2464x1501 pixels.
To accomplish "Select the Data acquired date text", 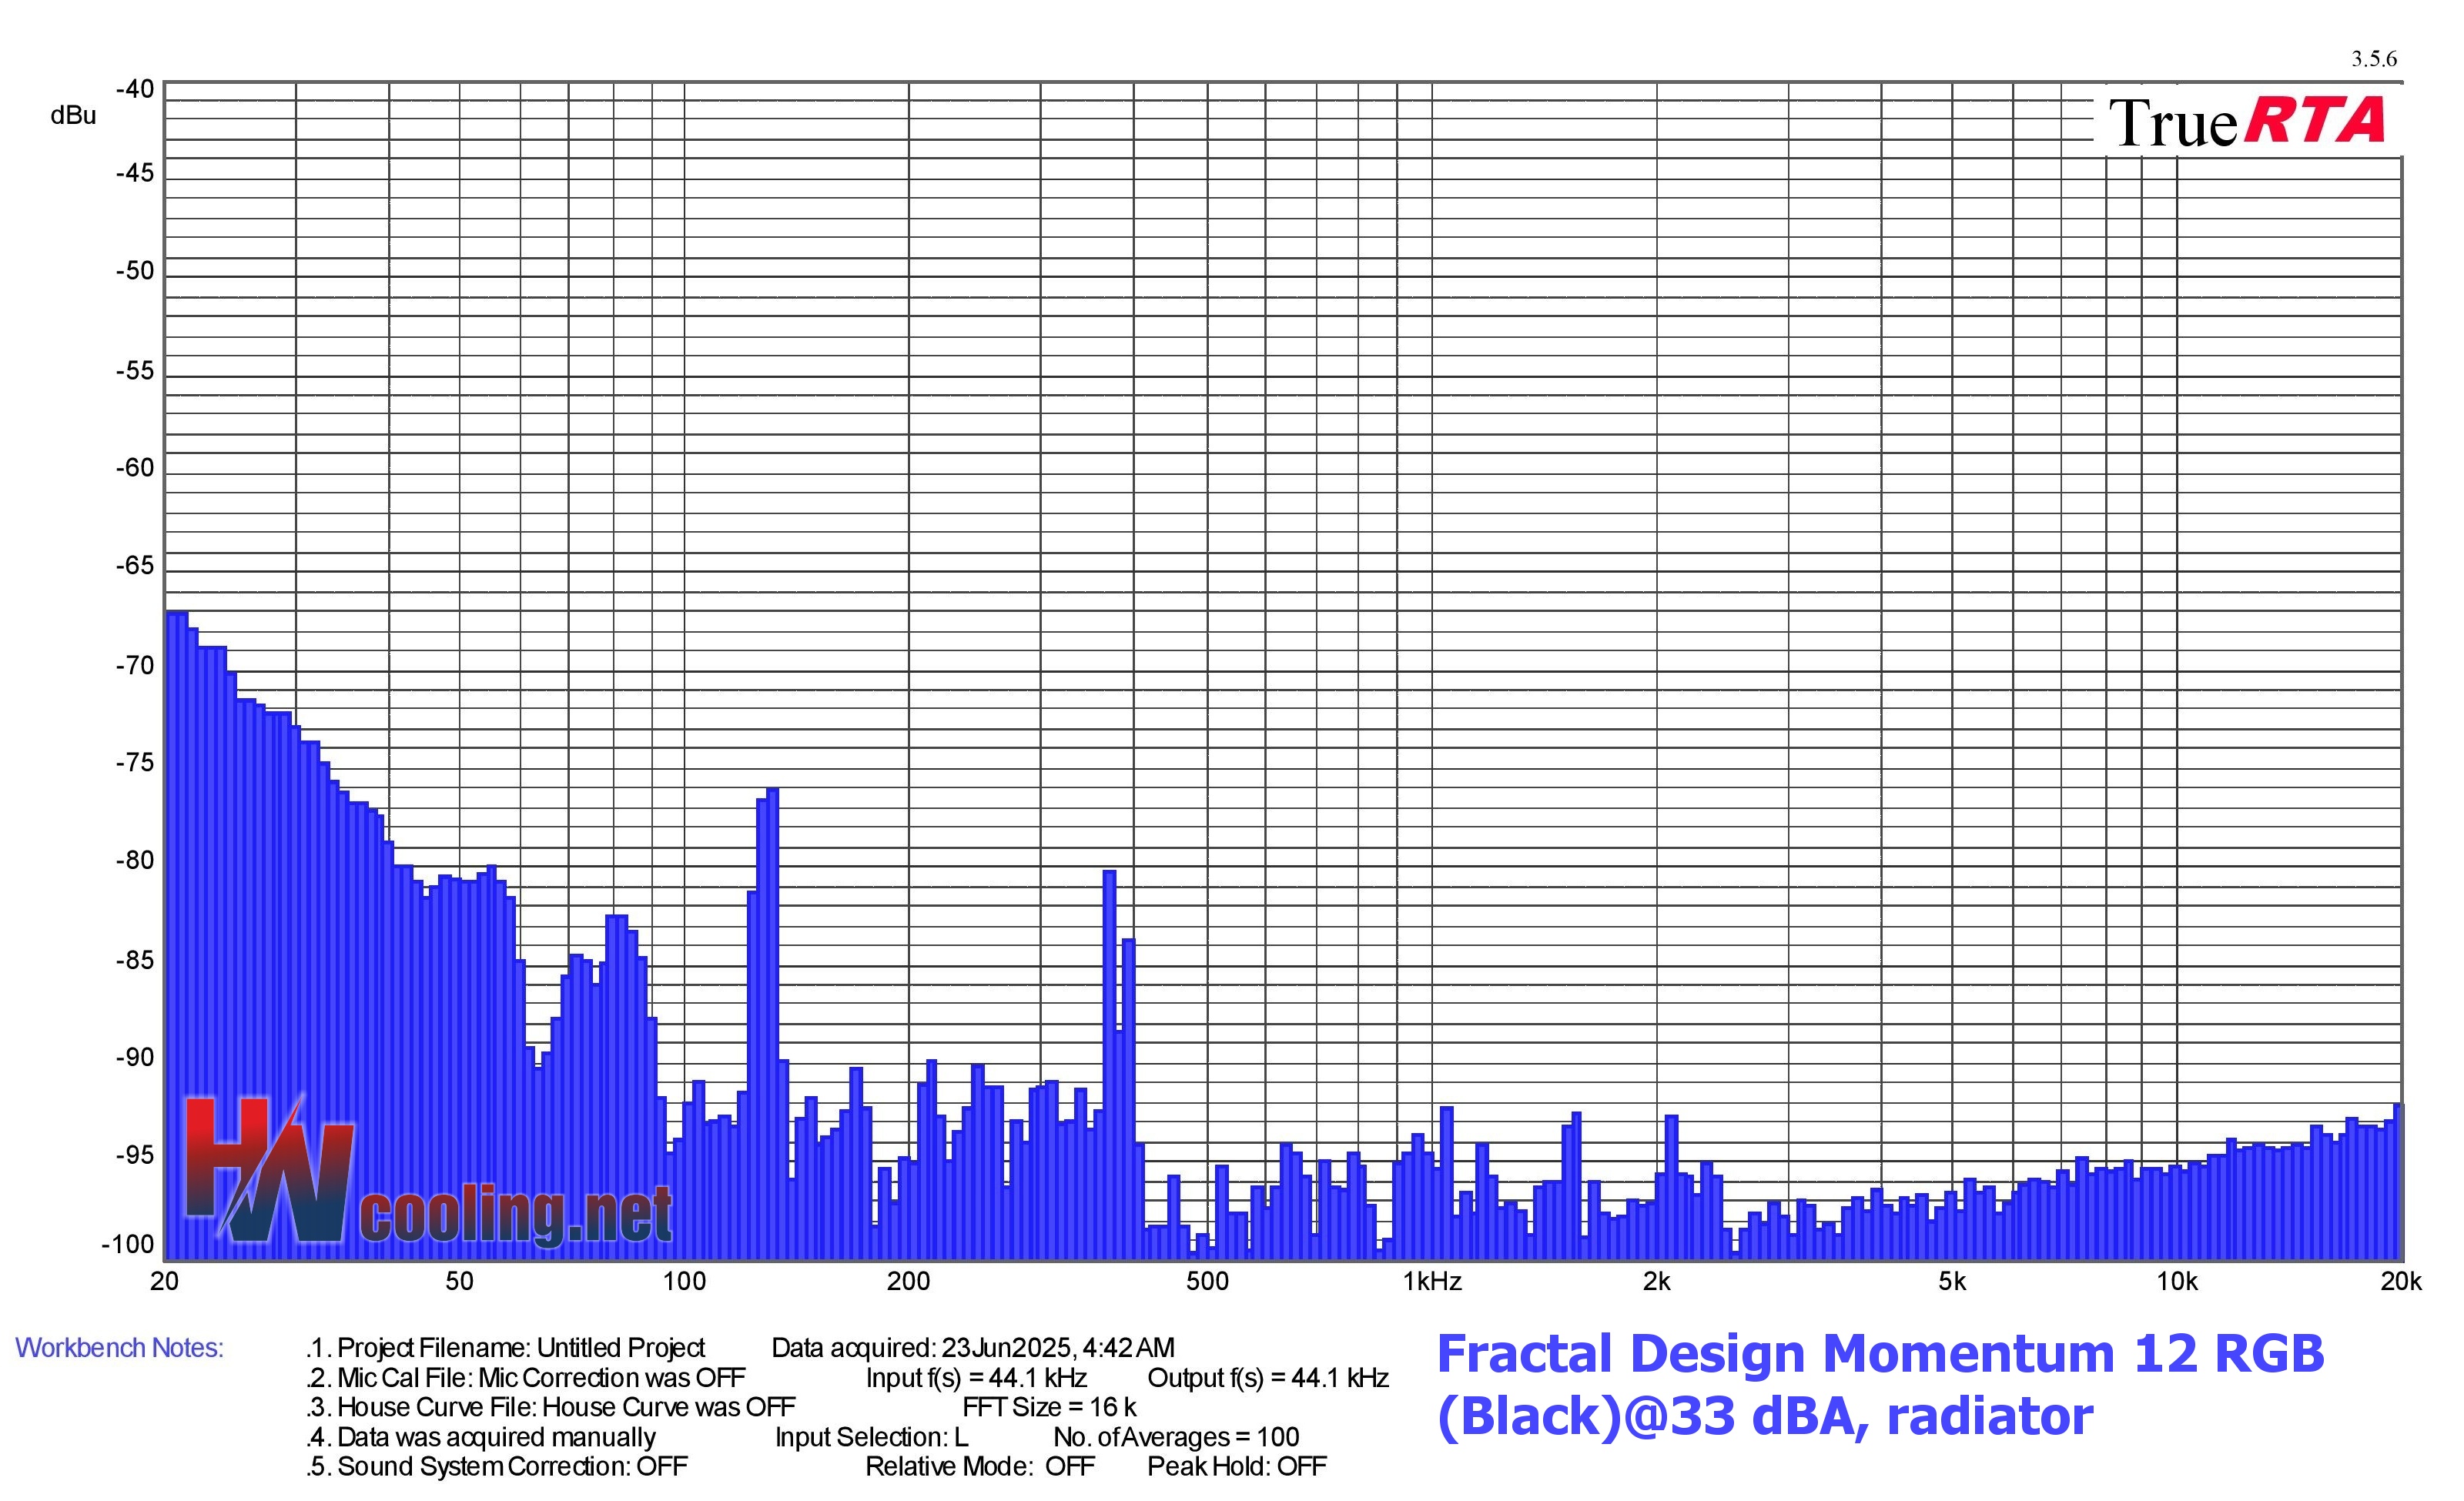I will pyautogui.click(x=973, y=1348).
